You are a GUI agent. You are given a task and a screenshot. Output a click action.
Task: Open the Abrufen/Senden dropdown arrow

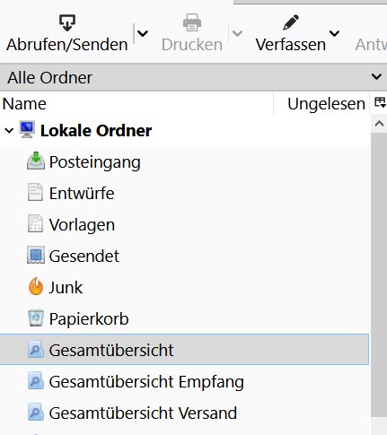click(143, 33)
